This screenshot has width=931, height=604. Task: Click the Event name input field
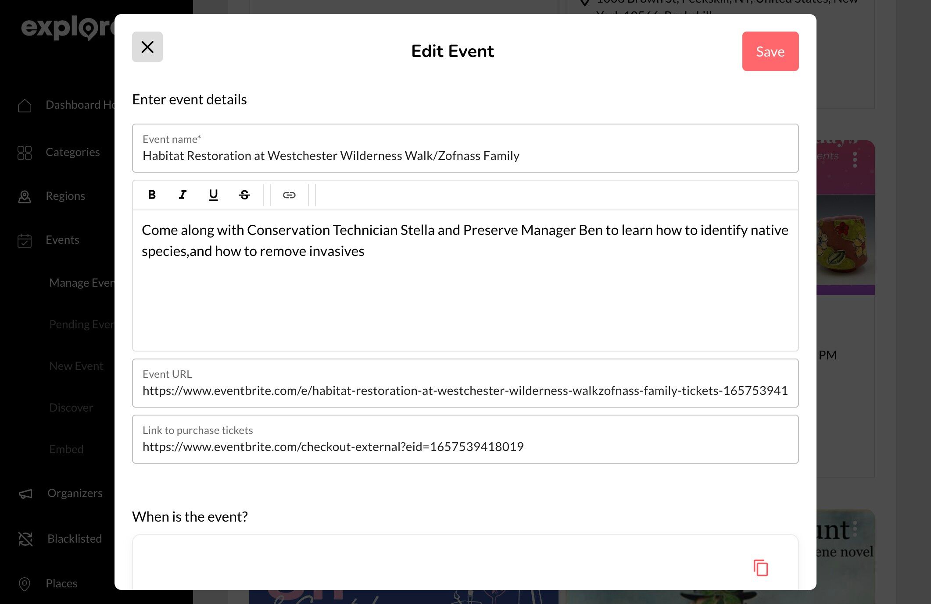click(x=465, y=156)
